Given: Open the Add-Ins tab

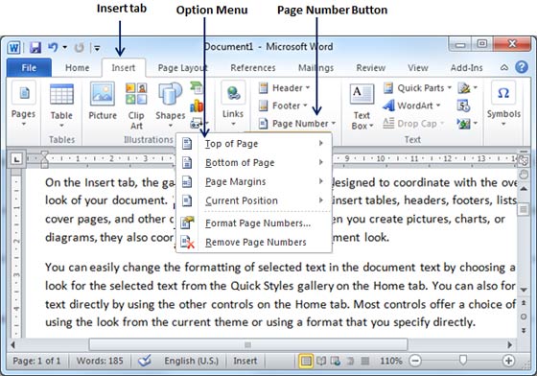Looking at the screenshot, I should click(466, 68).
